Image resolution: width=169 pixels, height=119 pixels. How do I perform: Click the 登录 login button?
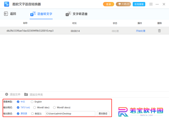tap(108, 4)
